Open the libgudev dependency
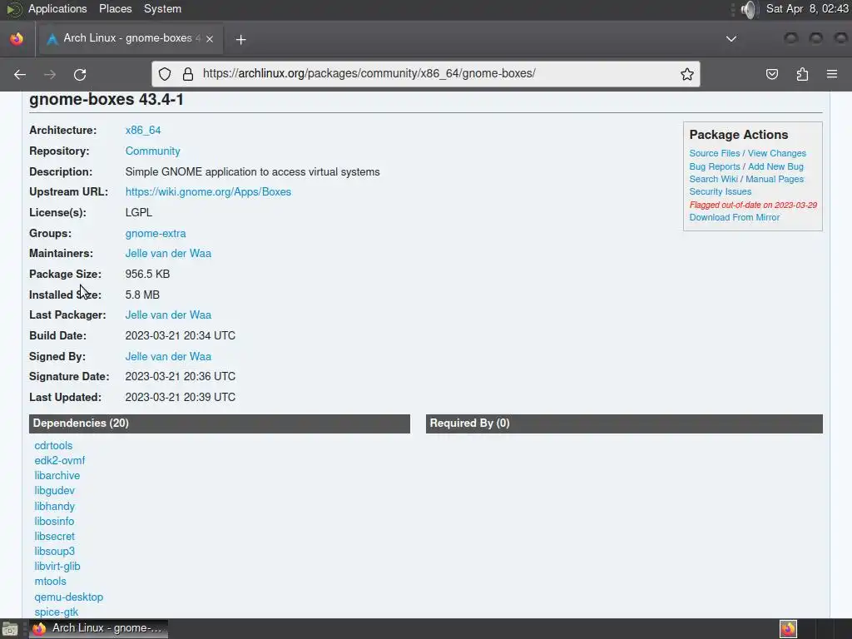852x639 pixels. tap(54, 491)
